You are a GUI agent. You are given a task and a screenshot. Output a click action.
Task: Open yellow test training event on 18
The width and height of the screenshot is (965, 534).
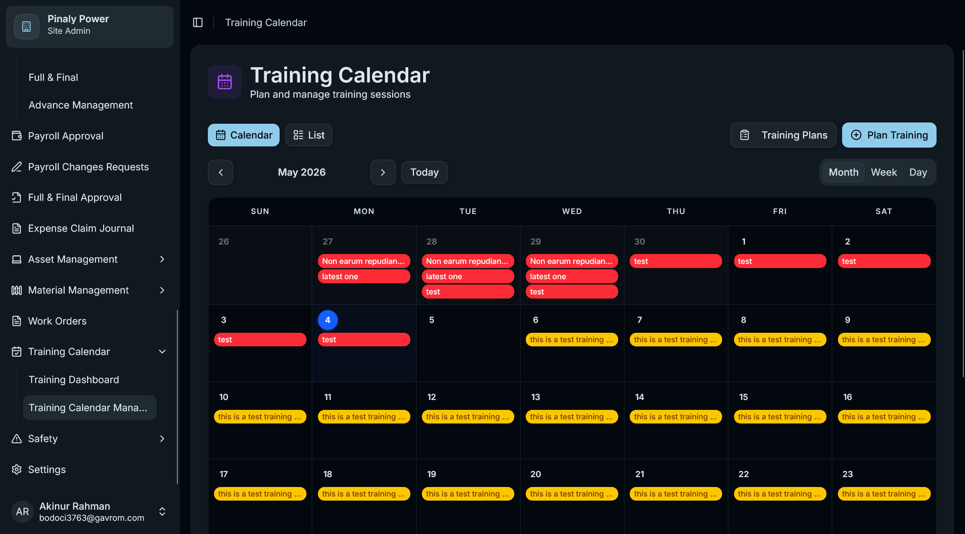pyautogui.click(x=364, y=494)
